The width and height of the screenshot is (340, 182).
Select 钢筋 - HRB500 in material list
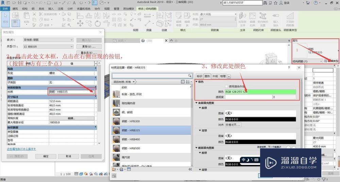(151, 148)
